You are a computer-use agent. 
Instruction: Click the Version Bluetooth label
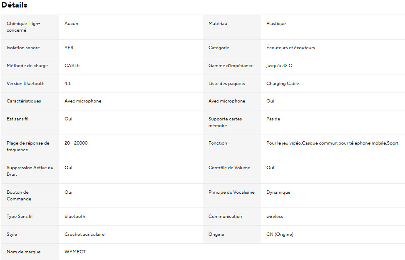coord(25,83)
